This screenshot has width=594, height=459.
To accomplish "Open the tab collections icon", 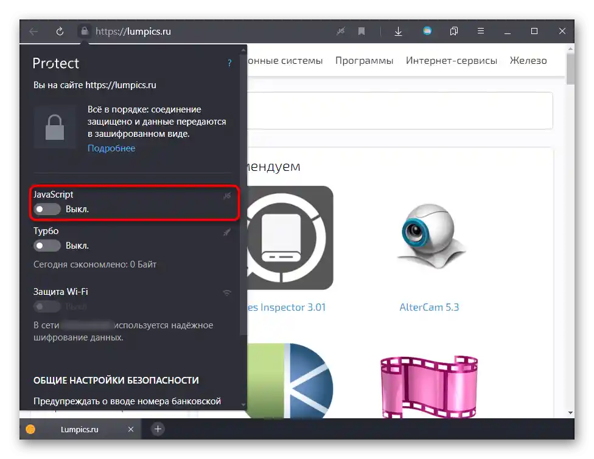I will [453, 31].
